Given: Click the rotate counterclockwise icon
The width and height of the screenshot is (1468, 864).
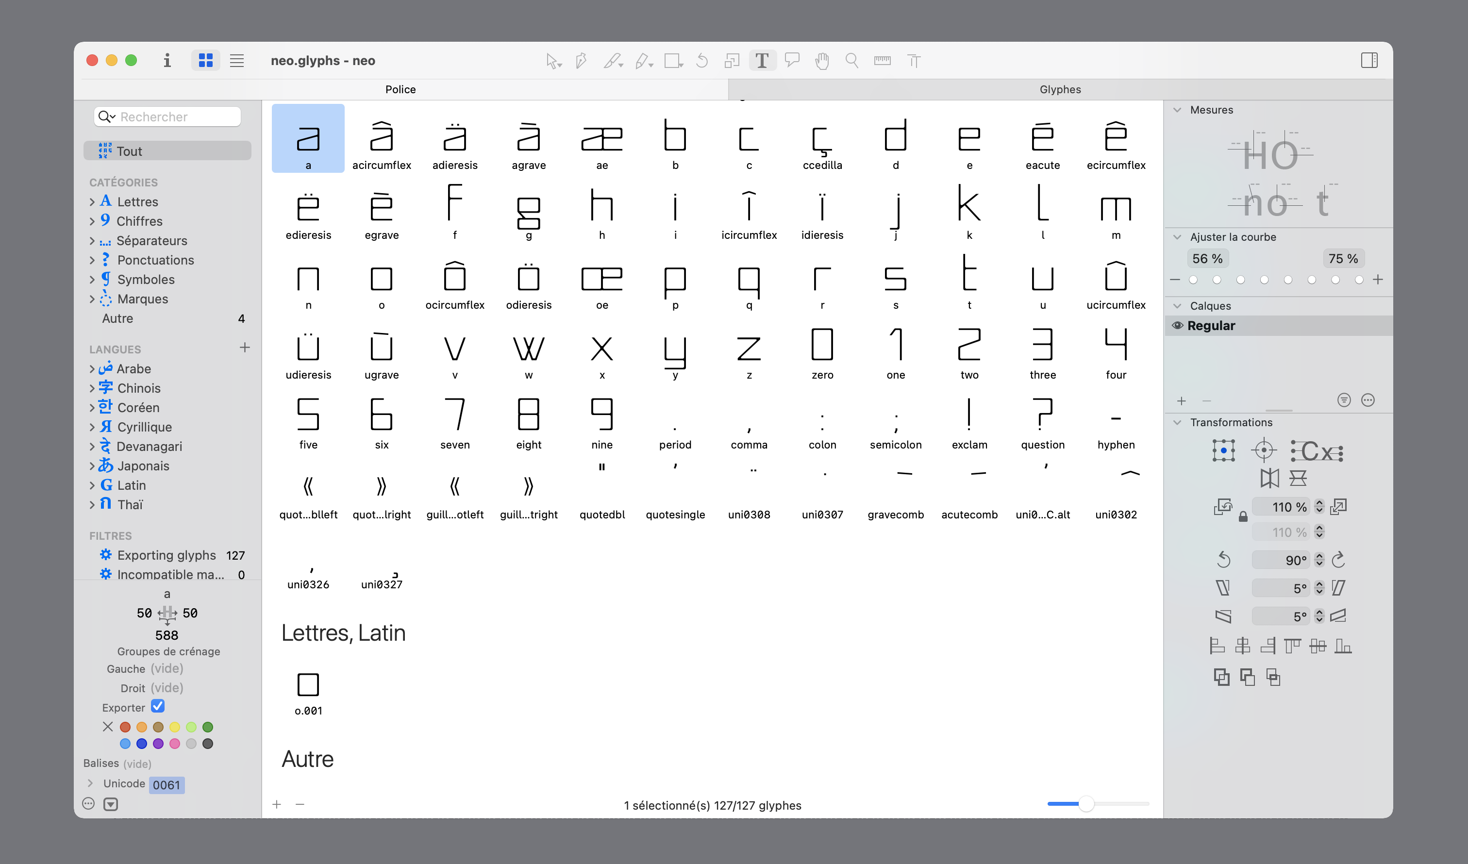Looking at the screenshot, I should tap(1223, 560).
